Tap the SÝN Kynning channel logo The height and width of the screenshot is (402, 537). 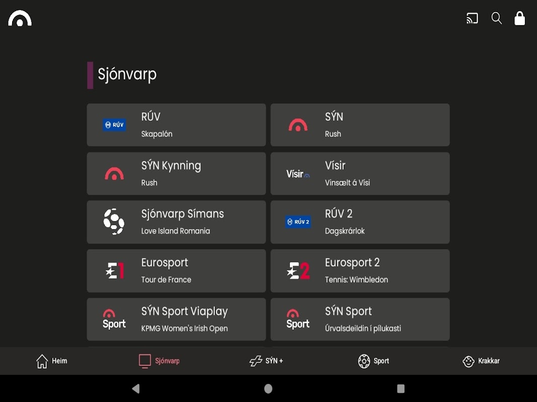pyautogui.click(x=114, y=174)
